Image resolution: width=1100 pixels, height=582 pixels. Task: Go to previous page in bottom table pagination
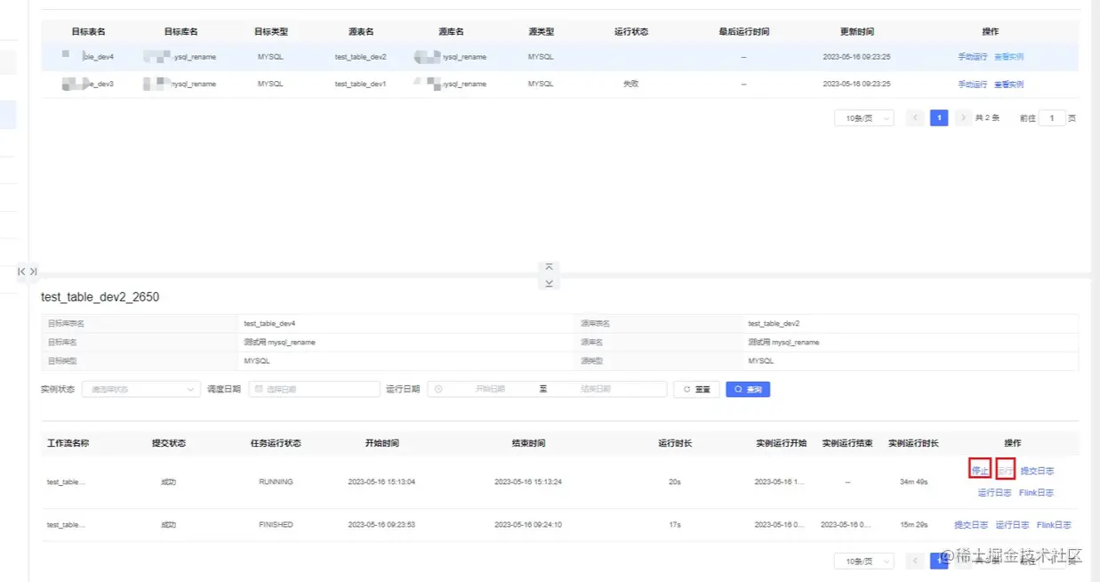(914, 561)
